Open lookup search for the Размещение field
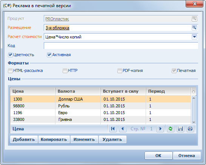 point(194,28)
